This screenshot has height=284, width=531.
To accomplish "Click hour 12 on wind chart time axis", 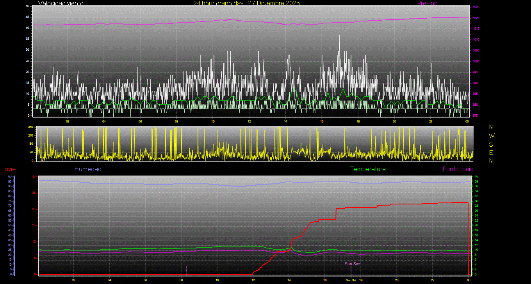I will pyautogui.click(x=249, y=121).
